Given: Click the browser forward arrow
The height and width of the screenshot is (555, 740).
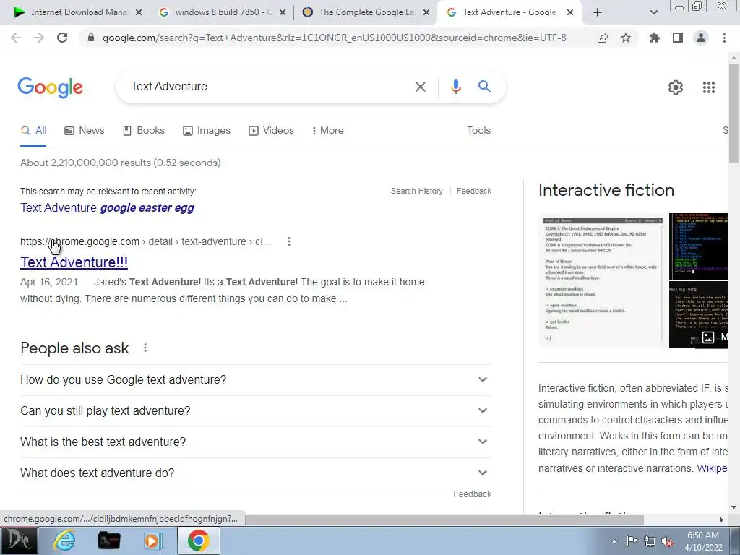Looking at the screenshot, I should (39, 38).
